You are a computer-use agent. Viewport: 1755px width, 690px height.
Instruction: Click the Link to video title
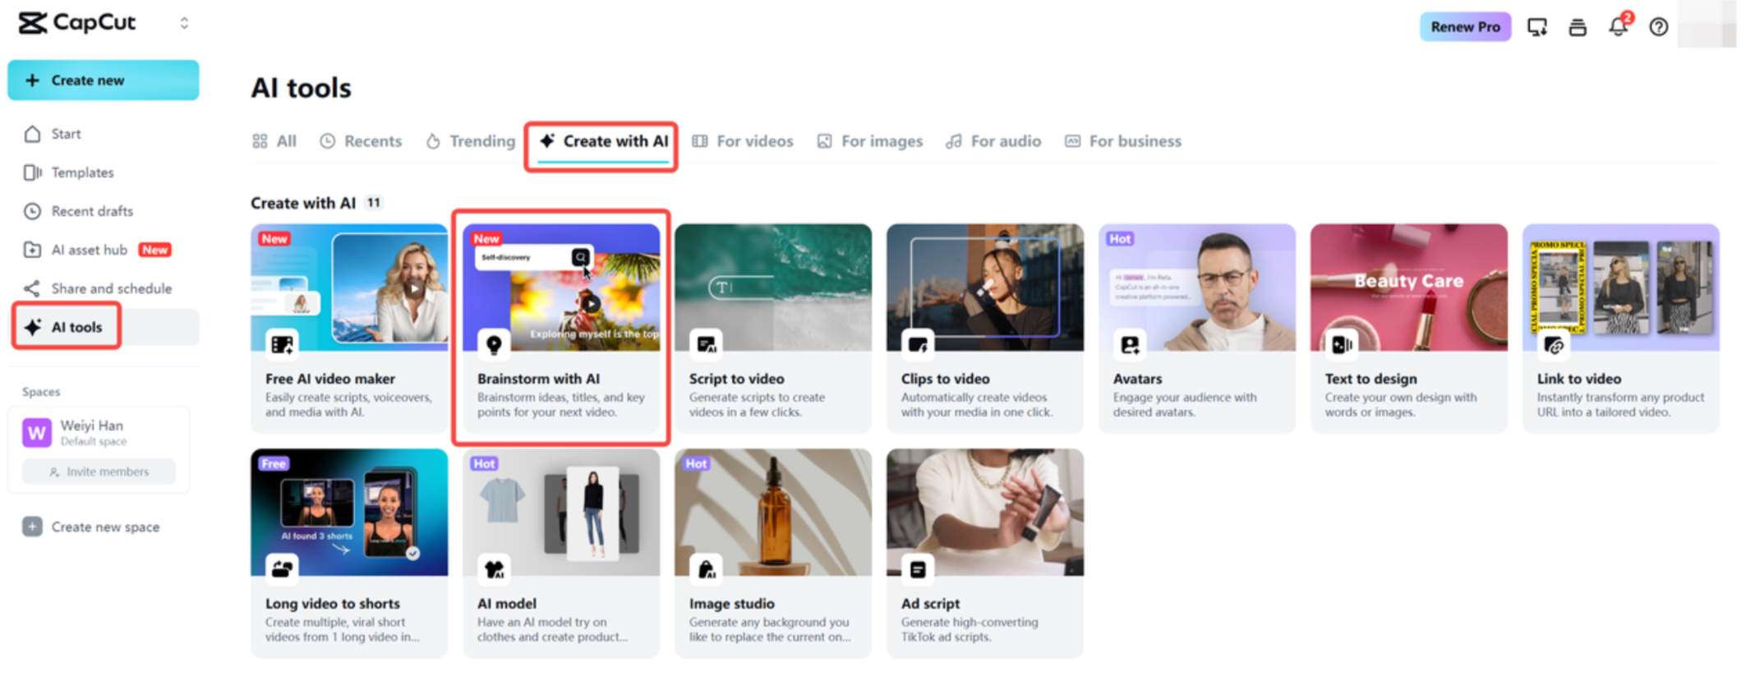pyautogui.click(x=1579, y=379)
